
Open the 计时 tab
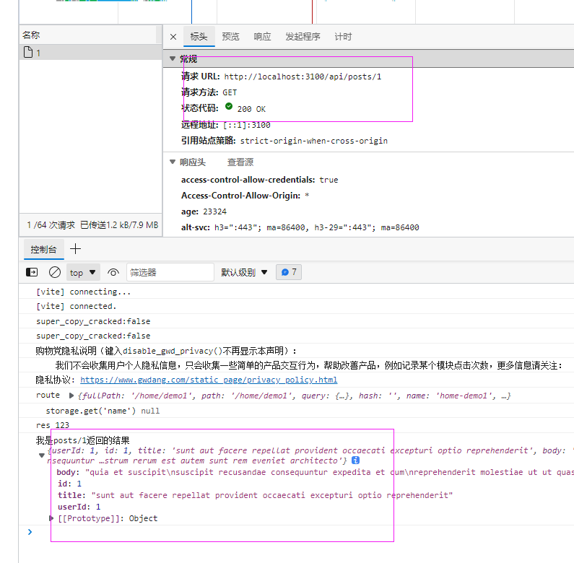pyautogui.click(x=343, y=37)
